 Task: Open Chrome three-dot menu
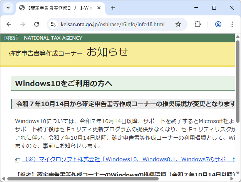pyautogui.click(x=232, y=24)
